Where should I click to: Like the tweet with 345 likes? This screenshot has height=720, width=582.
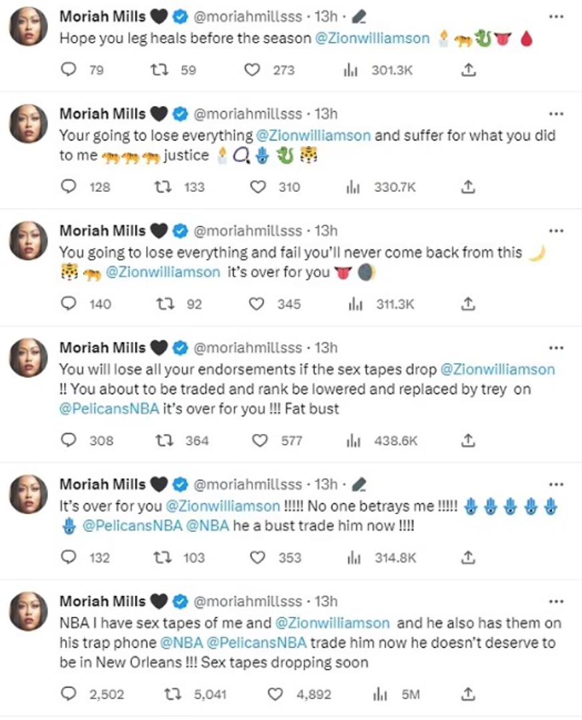[257, 304]
